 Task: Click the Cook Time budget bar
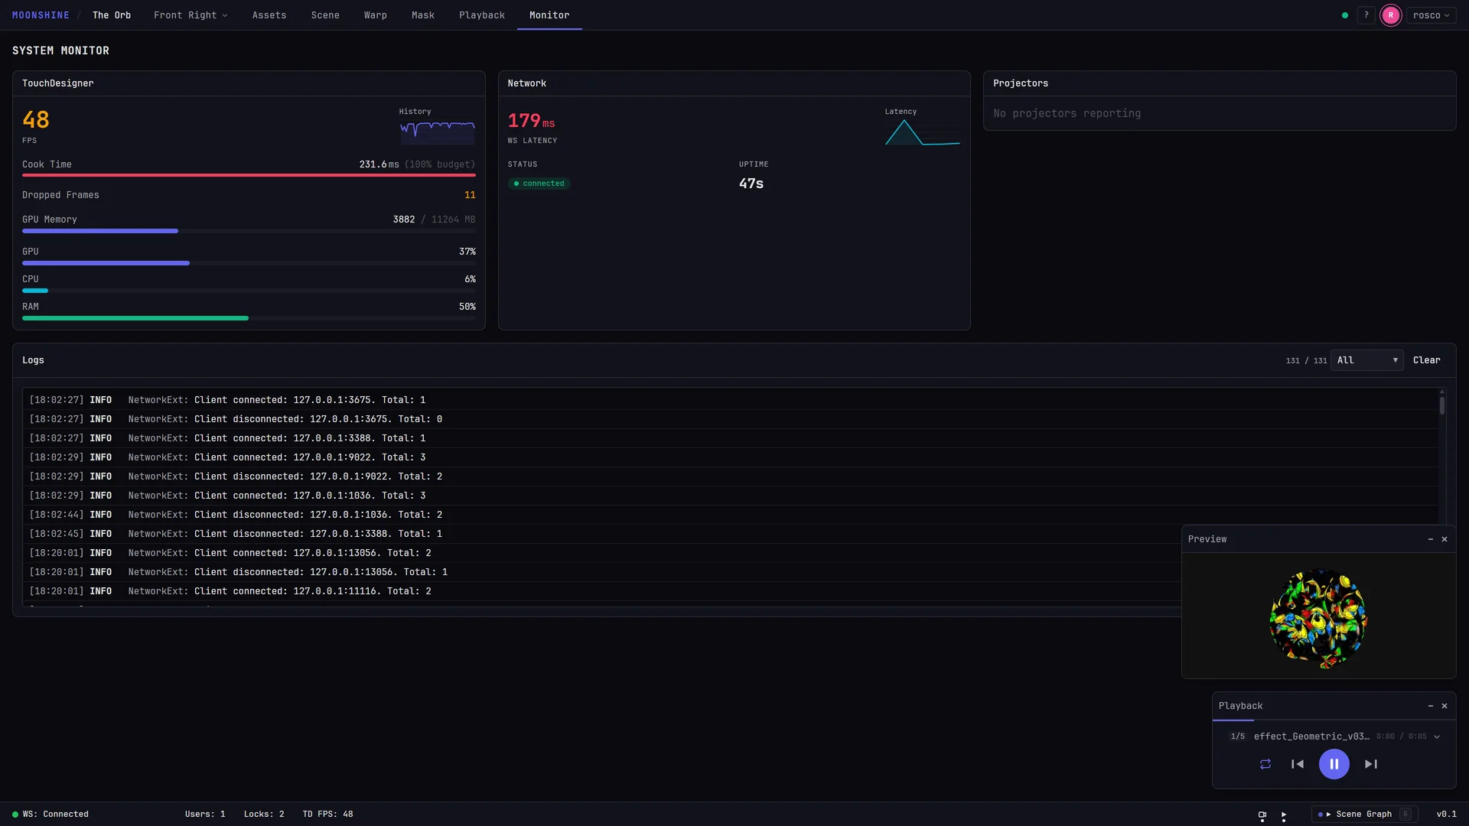[249, 175]
